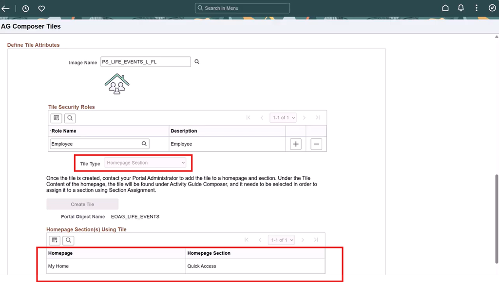Click the scroll up arrow of page scrollbar

(497, 37)
